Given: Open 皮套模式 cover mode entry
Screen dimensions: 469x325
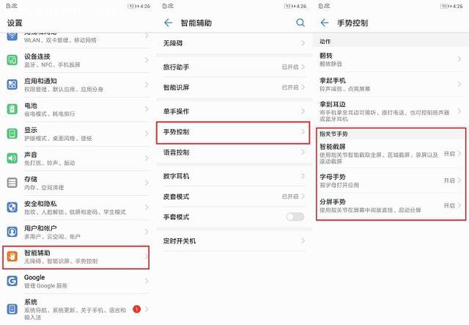Looking at the screenshot, I should click(x=234, y=197).
